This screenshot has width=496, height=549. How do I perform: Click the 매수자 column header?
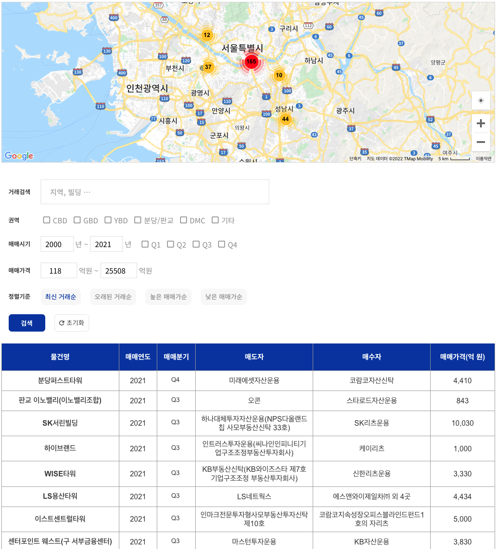click(x=372, y=357)
